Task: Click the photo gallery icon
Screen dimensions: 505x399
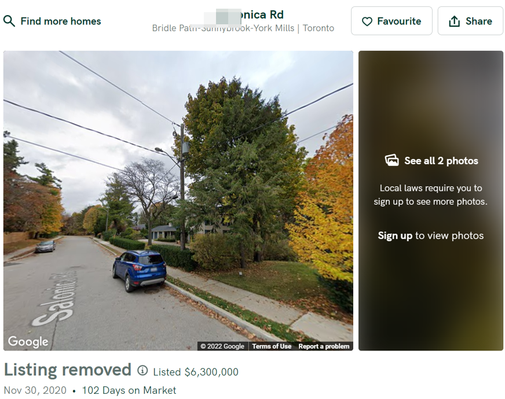Action: 391,160
